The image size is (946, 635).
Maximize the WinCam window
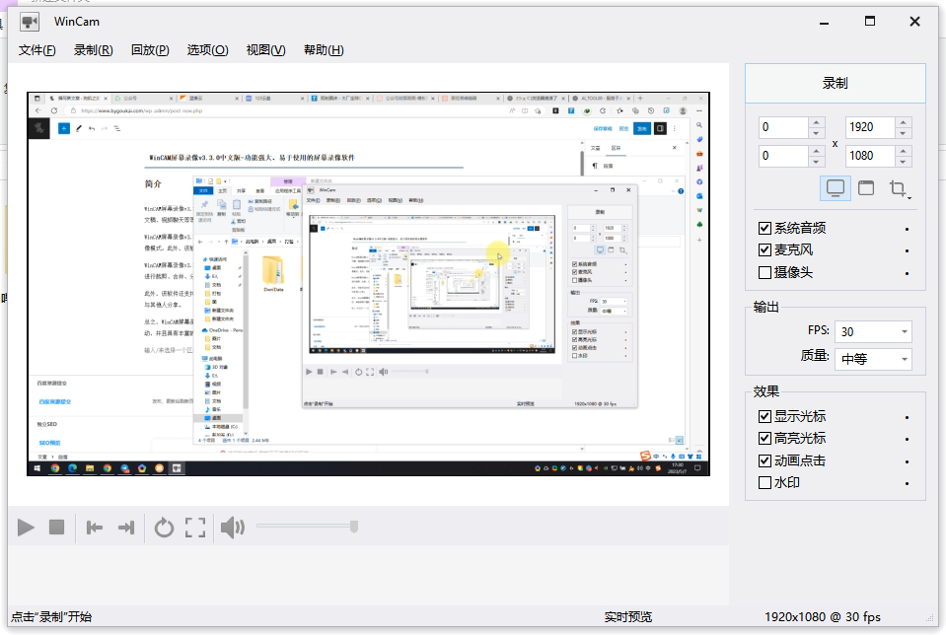pos(869,21)
